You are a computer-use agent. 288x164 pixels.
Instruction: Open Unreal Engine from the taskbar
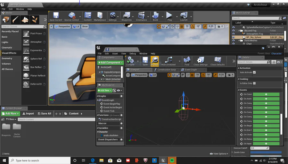pos(163,160)
